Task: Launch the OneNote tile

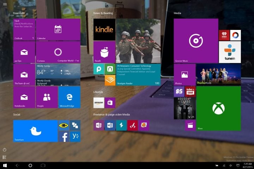Action: [x=99, y=125]
